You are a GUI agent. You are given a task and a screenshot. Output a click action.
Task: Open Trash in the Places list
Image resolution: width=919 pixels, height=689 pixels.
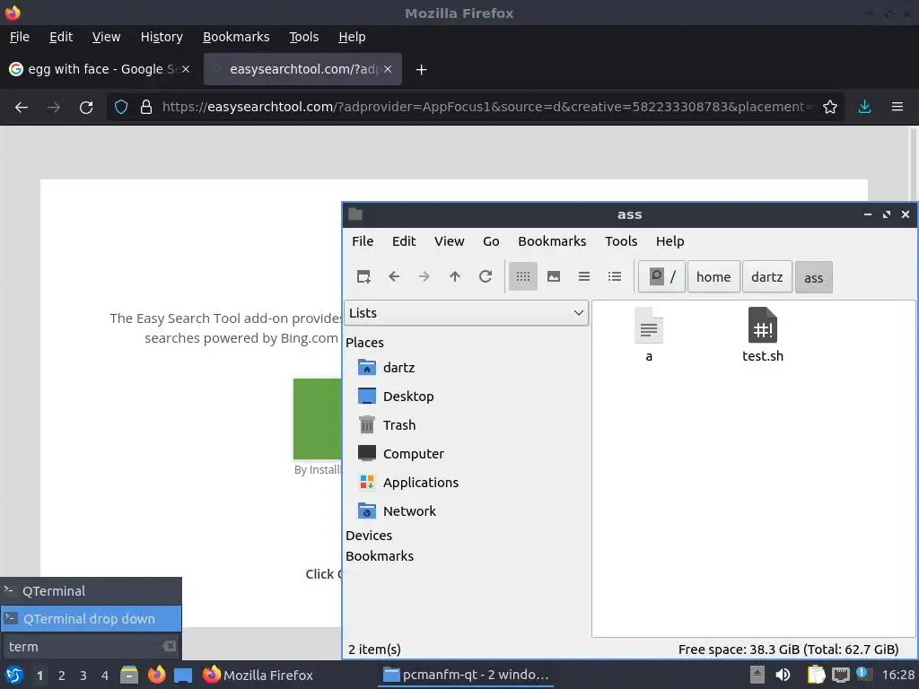pos(386,424)
